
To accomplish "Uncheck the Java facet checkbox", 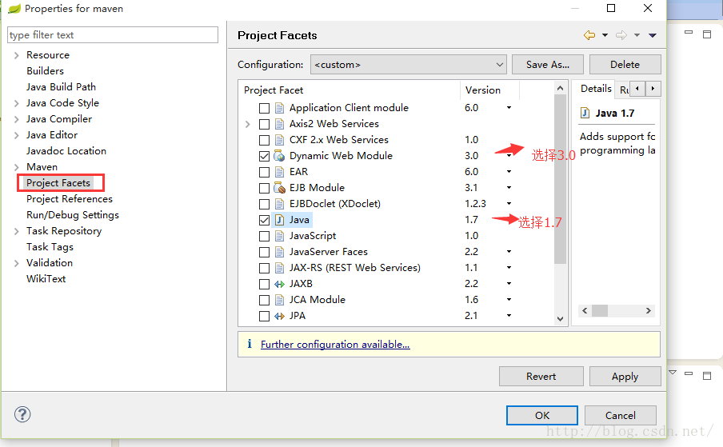I will (x=264, y=220).
